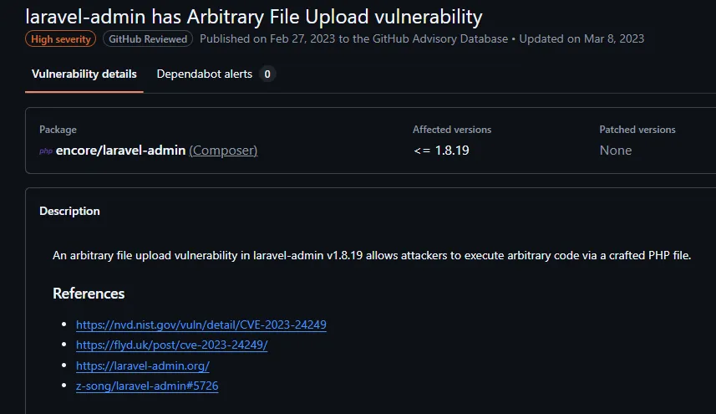Viewport: 716px width, 414px height.
Task: Click the Patched versions label
Action: (x=637, y=130)
